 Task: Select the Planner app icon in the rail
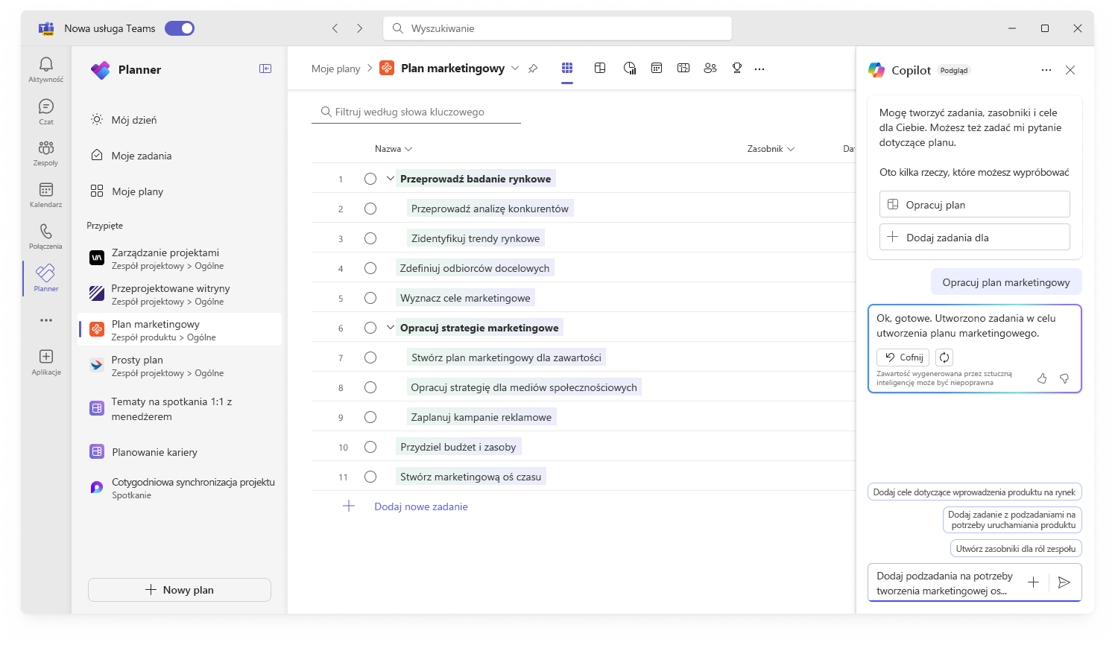(x=46, y=279)
